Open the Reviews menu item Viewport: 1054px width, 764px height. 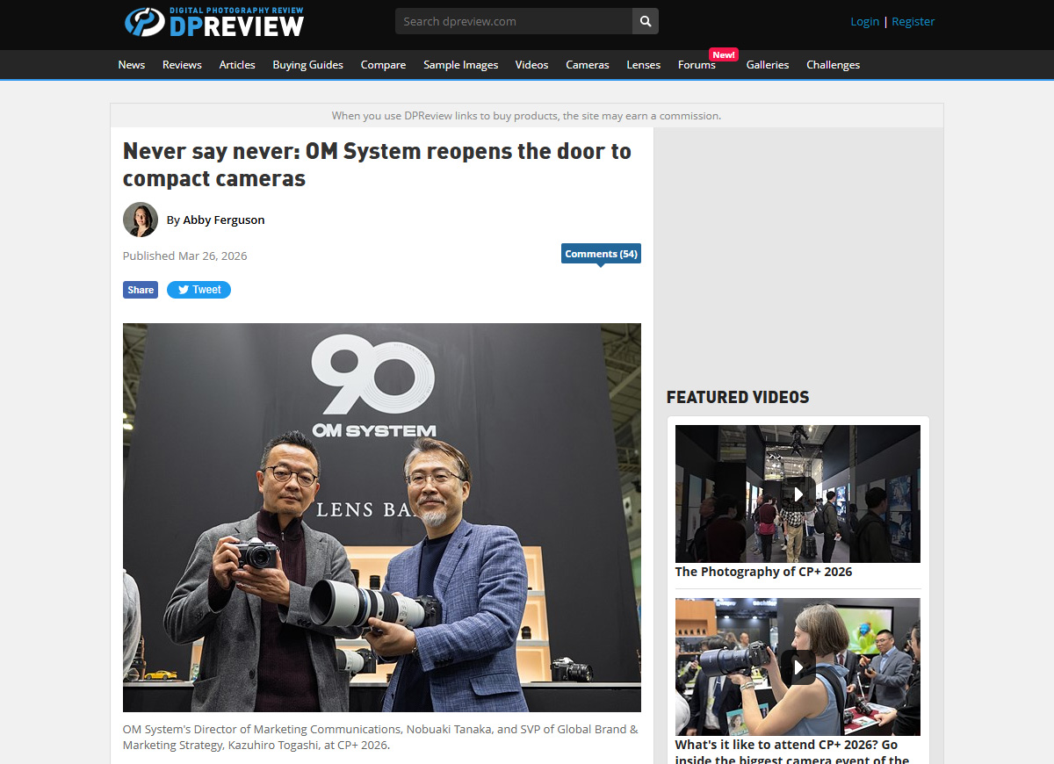pyautogui.click(x=182, y=65)
